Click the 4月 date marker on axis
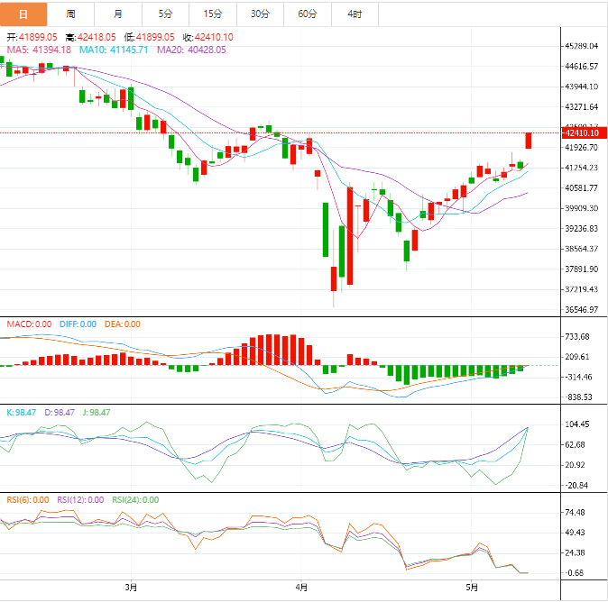 (301, 588)
